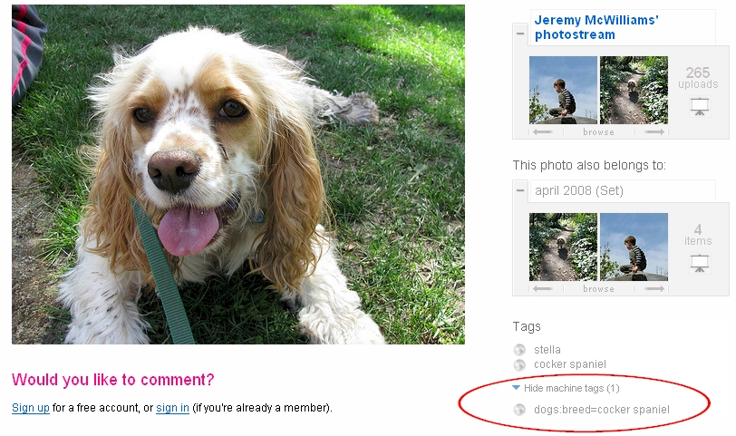Click right browse arrow in april 2008 set

(654, 288)
